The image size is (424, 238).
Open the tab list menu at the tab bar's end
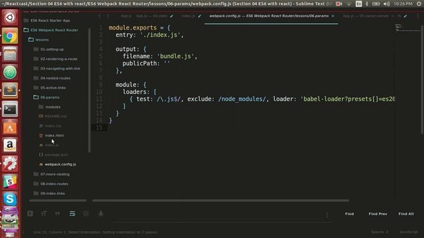(417, 16)
